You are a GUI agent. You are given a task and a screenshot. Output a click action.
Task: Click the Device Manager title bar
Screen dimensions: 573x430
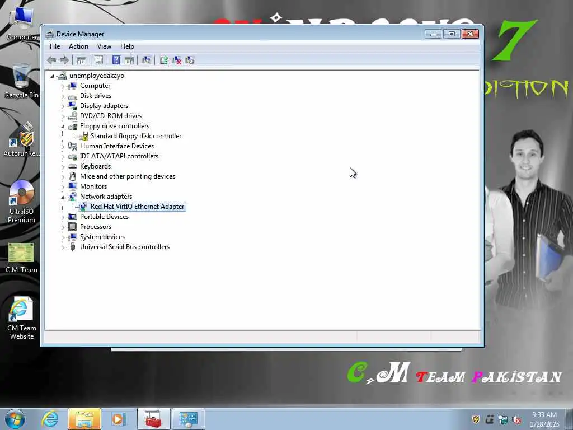click(x=234, y=34)
